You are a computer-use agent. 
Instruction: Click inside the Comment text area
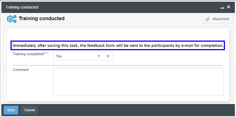138,81
